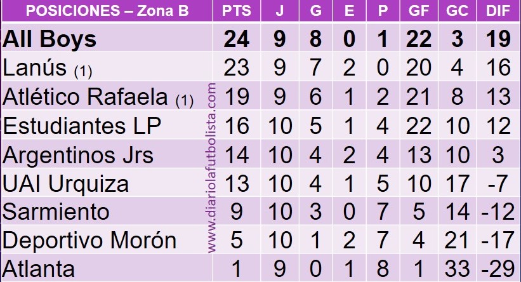
Task: Click the GF column header
Action: pyautogui.click(x=419, y=11)
